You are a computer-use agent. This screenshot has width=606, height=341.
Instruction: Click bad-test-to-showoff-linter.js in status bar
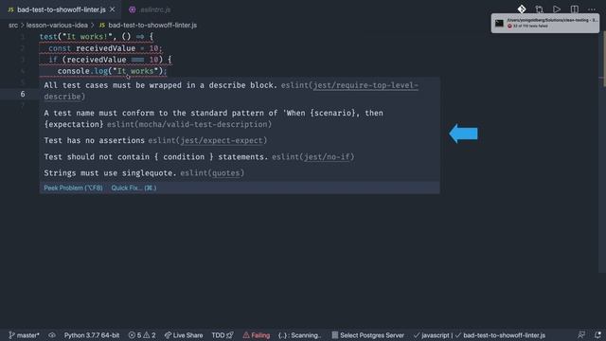point(500,335)
